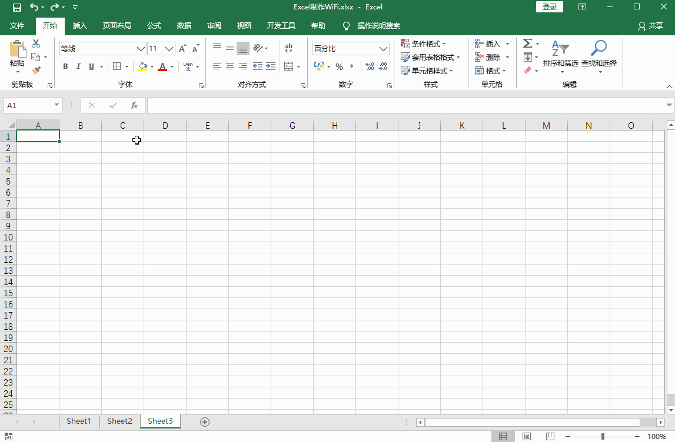Save the workbook with the floppy icon
The width and height of the screenshot is (675, 442).
pos(17,7)
